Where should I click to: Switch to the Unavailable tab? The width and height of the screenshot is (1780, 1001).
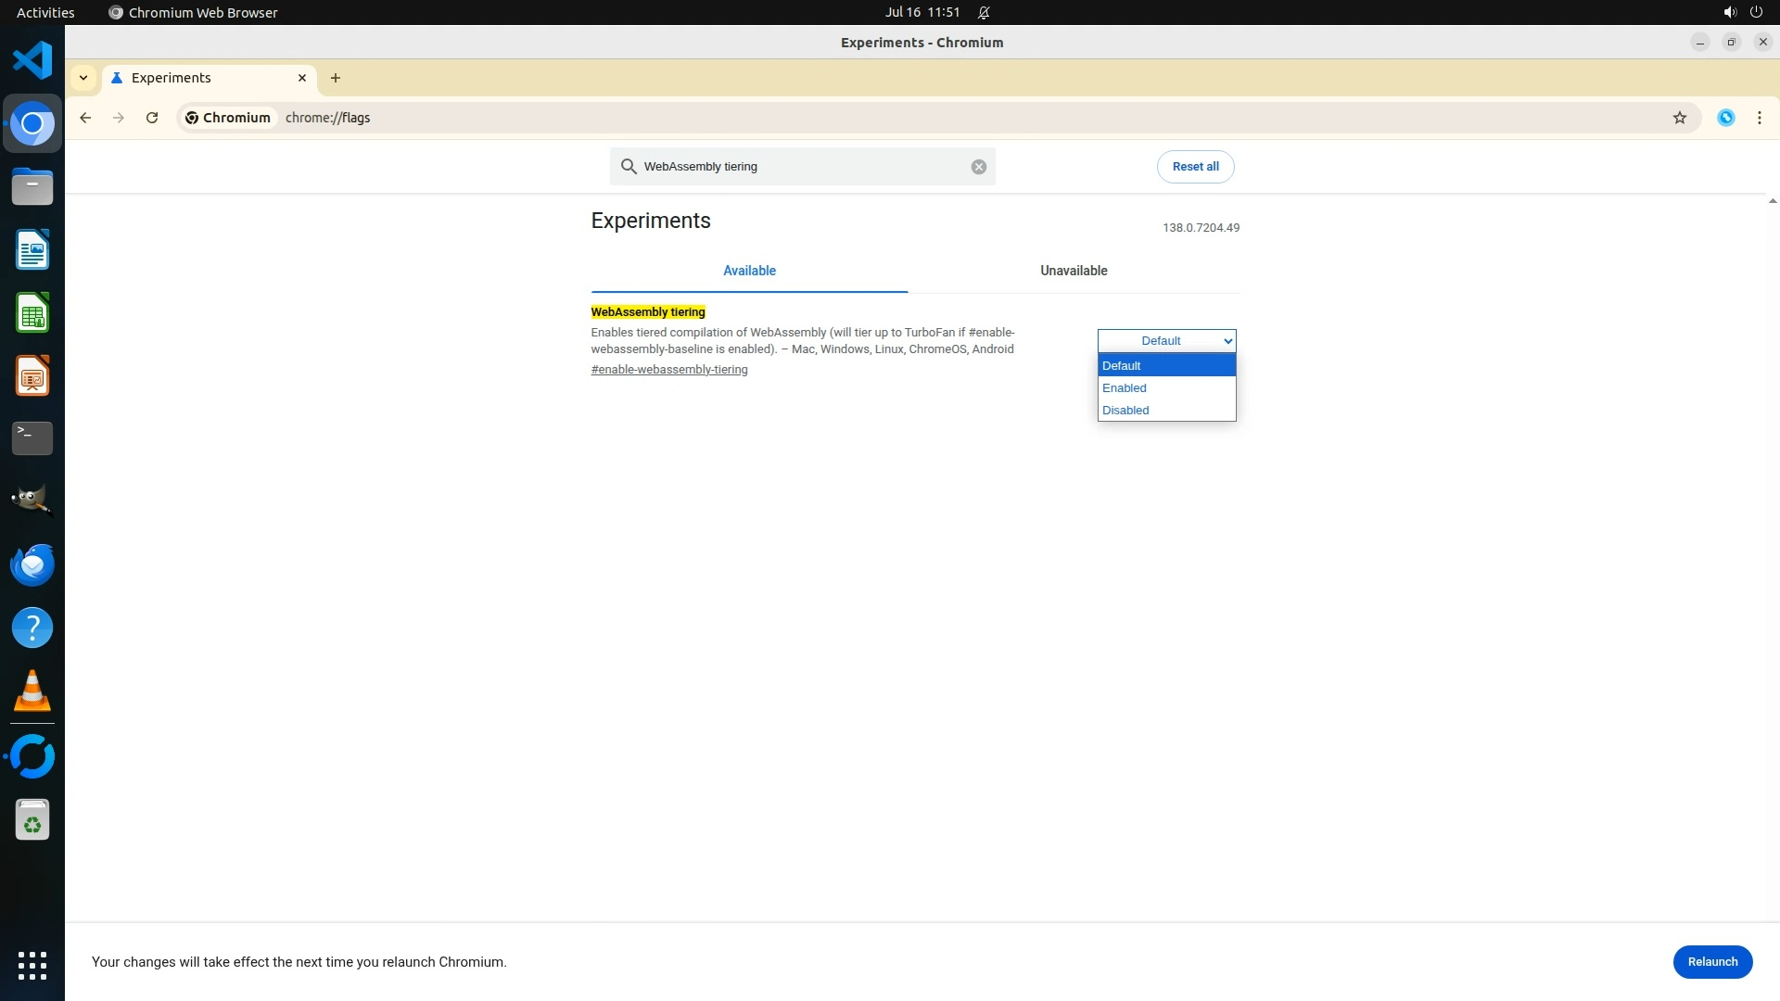tap(1073, 271)
